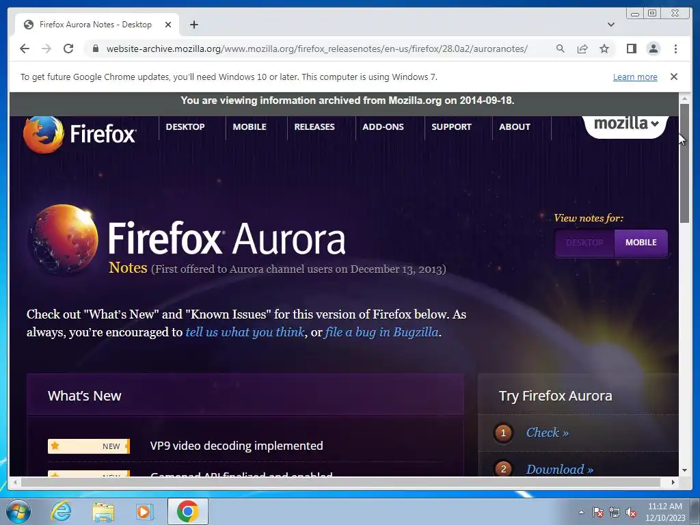Close the Firefox Aurora Notes tab
Screen dimensions: 700x525
click(168, 25)
